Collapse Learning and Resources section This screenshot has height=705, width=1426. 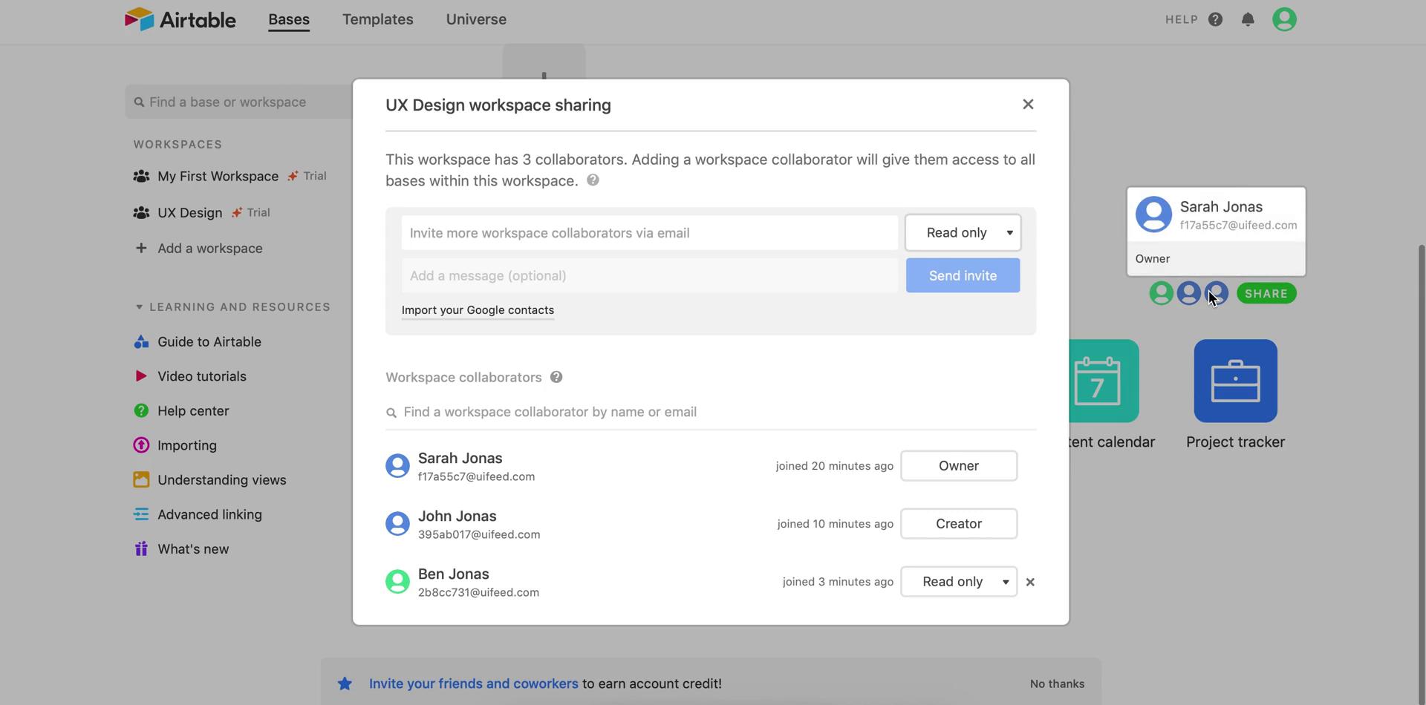139,307
